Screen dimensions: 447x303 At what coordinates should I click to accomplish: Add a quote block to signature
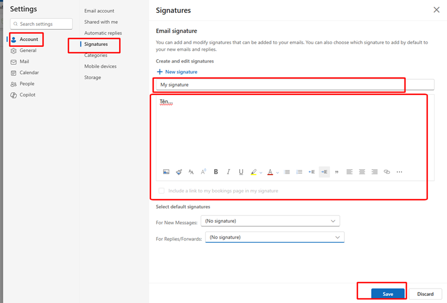click(x=336, y=172)
